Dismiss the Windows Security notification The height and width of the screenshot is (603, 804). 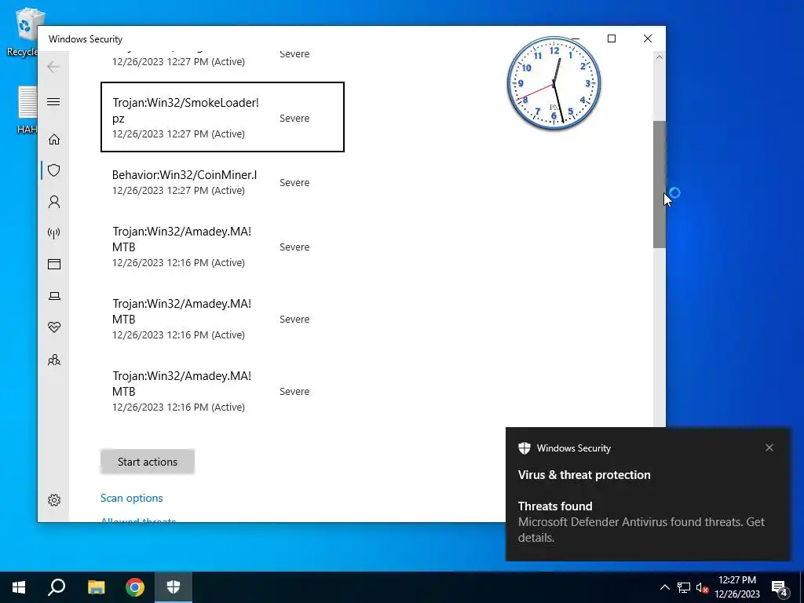tap(769, 448)
